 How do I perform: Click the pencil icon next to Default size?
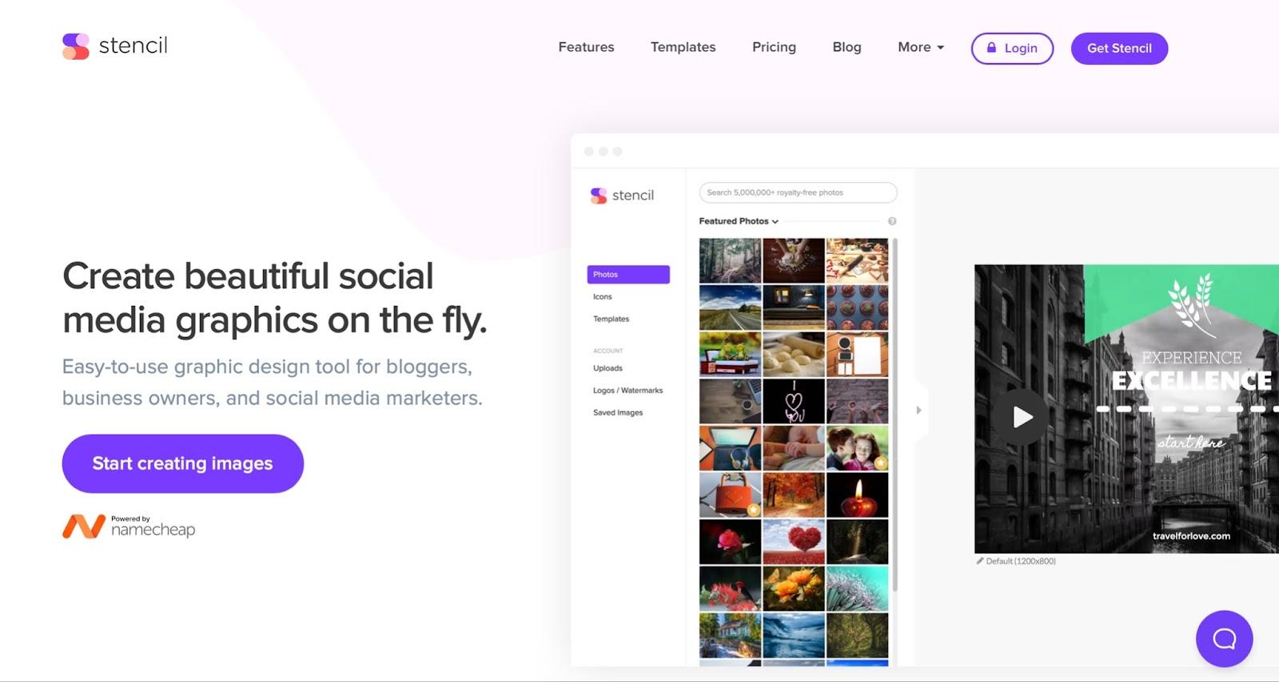(x=980, y=561)
